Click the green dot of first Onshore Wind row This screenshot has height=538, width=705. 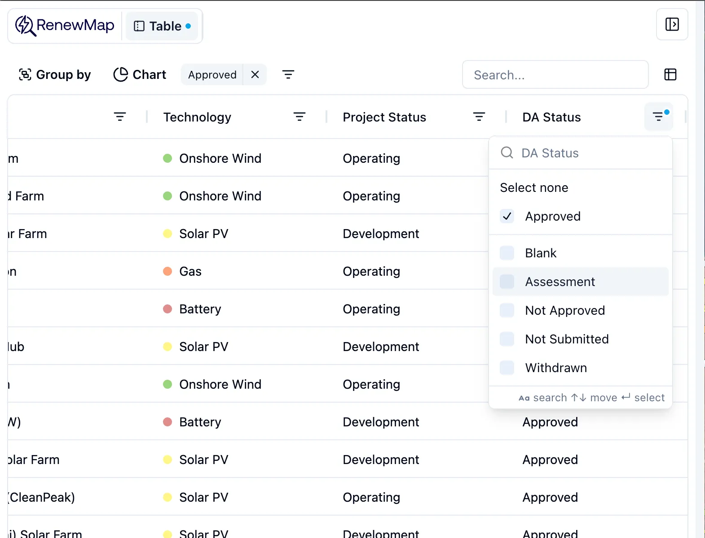tap(167, 158)
